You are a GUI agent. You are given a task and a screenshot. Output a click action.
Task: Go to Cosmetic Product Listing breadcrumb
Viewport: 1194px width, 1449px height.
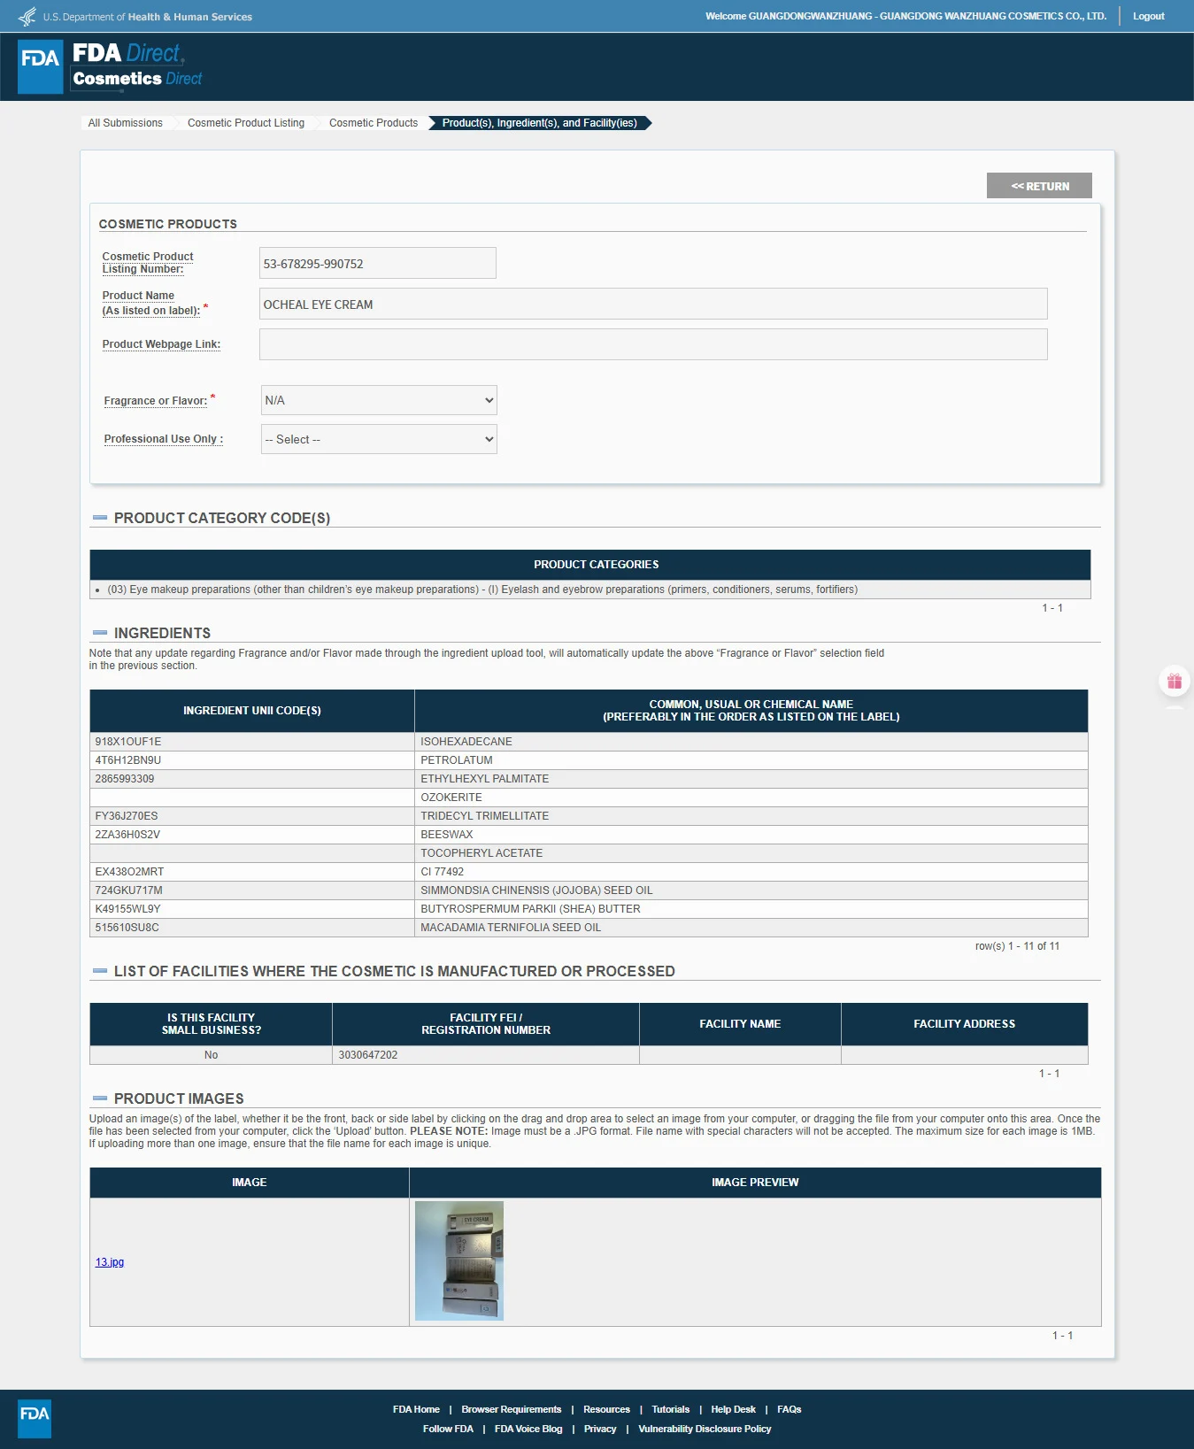pyautogui.click(x=246, y=123)
